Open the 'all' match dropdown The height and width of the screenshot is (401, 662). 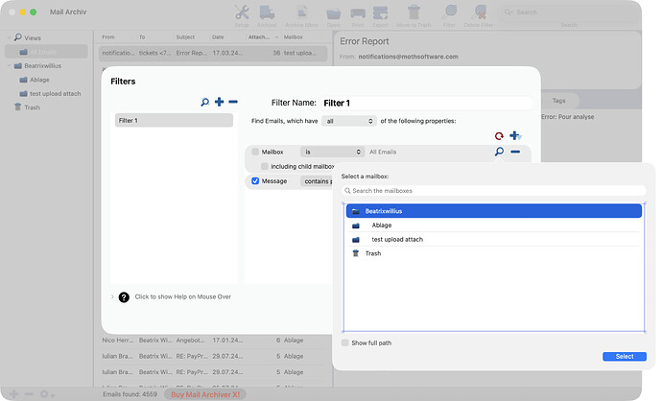click(348, 121)
